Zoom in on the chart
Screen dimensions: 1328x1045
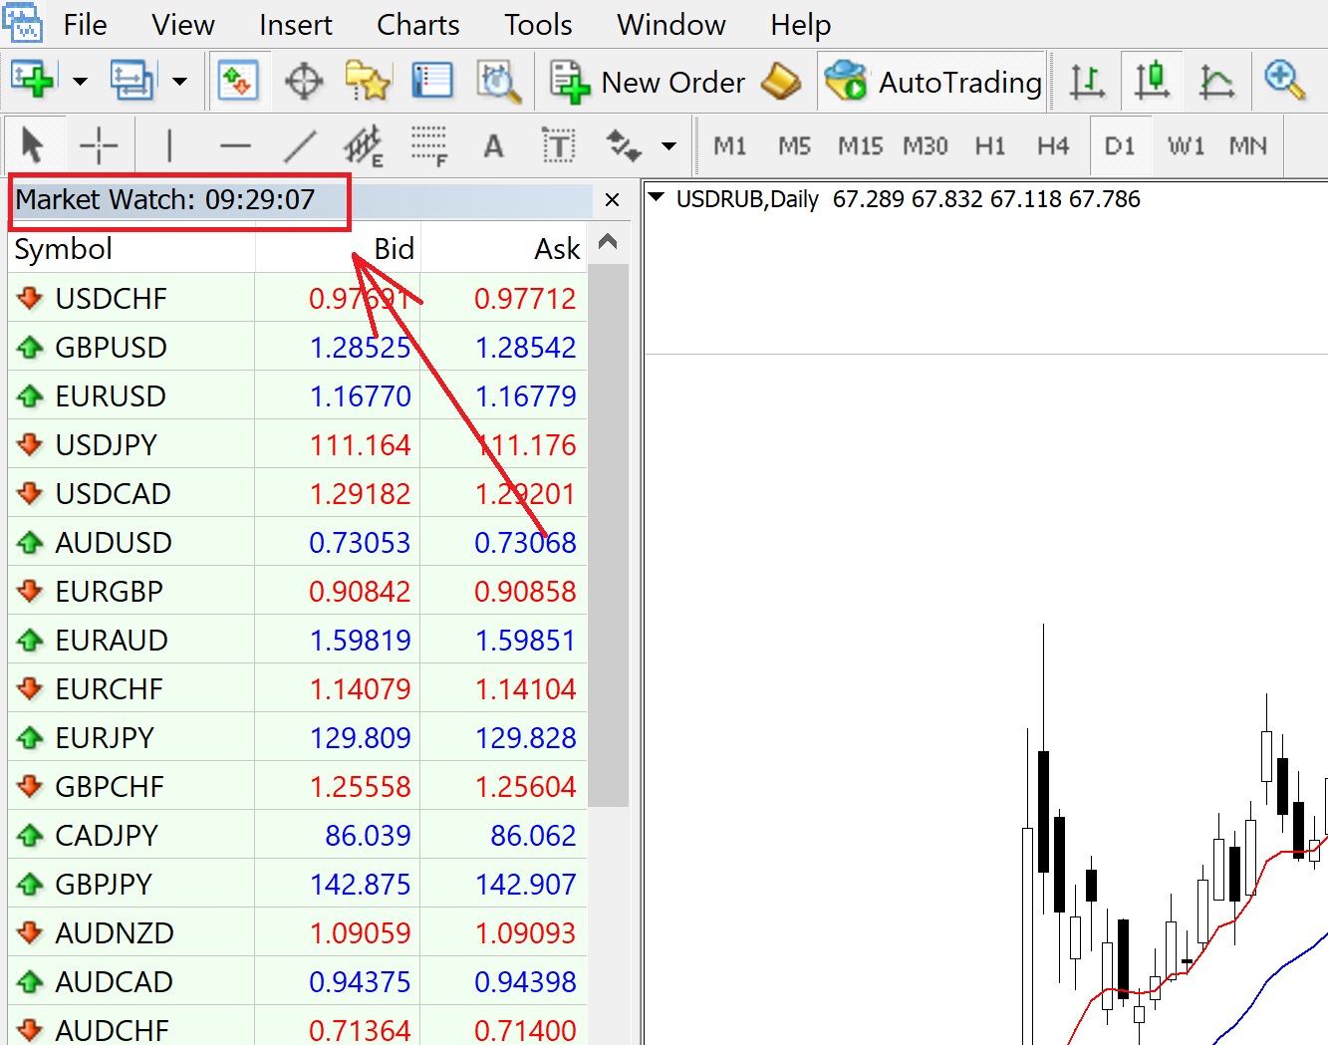tap(1284, 81)
